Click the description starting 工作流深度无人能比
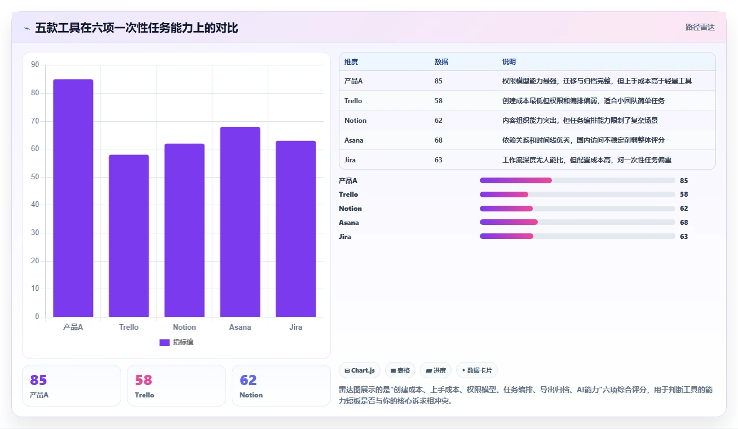The image size is (738, 429). click(x=587, y=160)
